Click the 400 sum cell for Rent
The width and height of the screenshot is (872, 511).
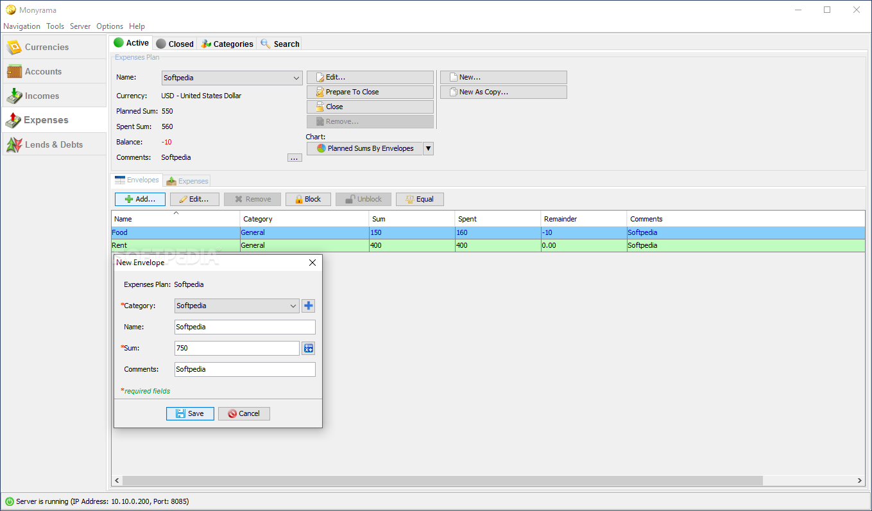(x=412, y=245)
